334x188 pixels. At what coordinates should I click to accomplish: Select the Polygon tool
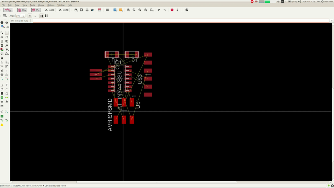7,94
